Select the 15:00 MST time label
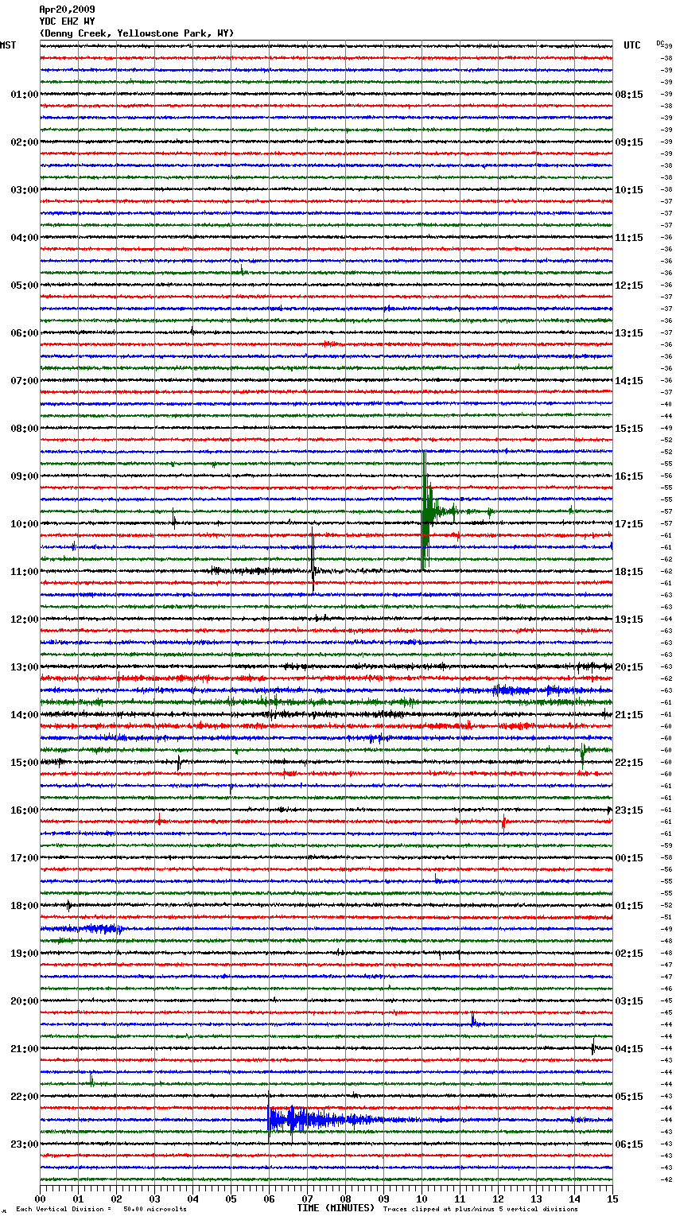676x1220 pixels. coord(25,763)
